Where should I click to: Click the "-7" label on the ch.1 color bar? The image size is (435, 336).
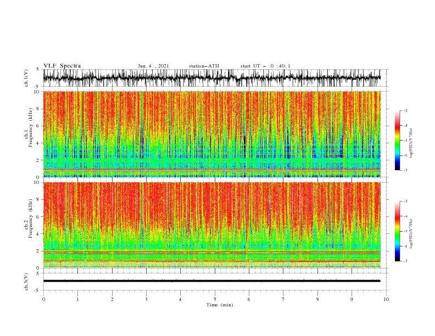click(x=405, y=170)
